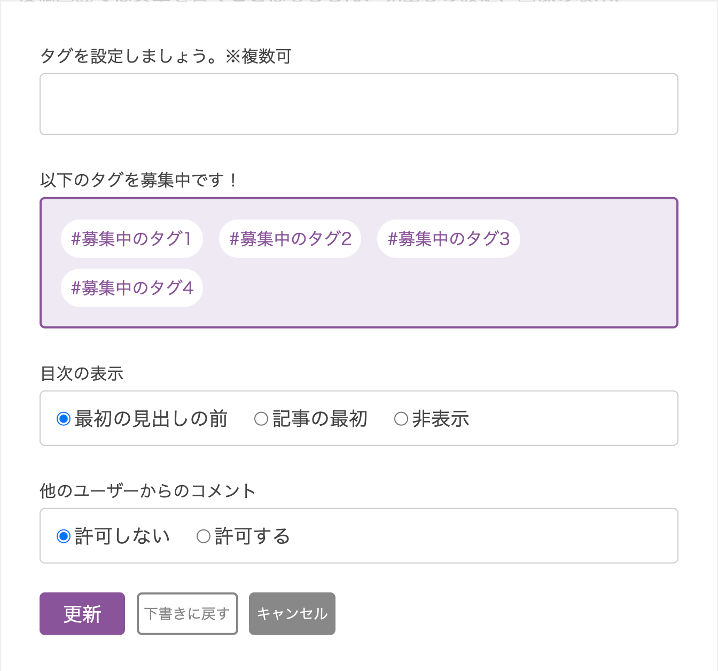Screen dimensions: 718x671
Task: Click the 他のユーザーからのコメント label
Action: [x=147, y=490]
